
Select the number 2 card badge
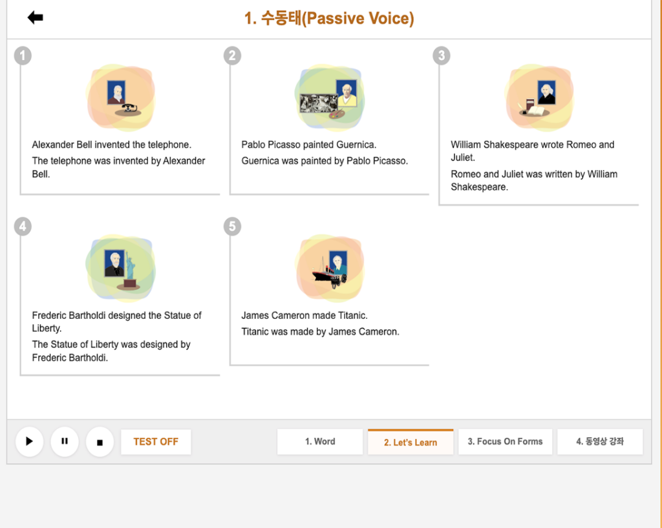coord(232,56)
